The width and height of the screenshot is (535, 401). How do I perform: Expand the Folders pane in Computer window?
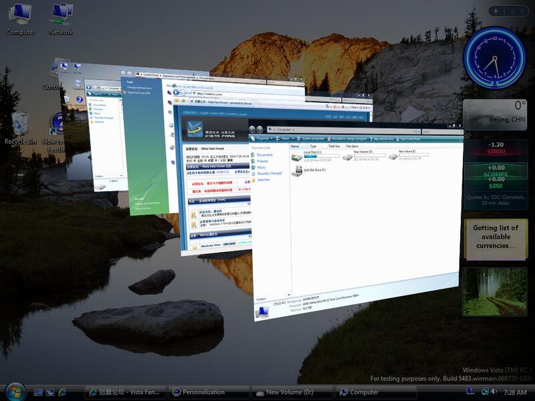coord(290,295)
